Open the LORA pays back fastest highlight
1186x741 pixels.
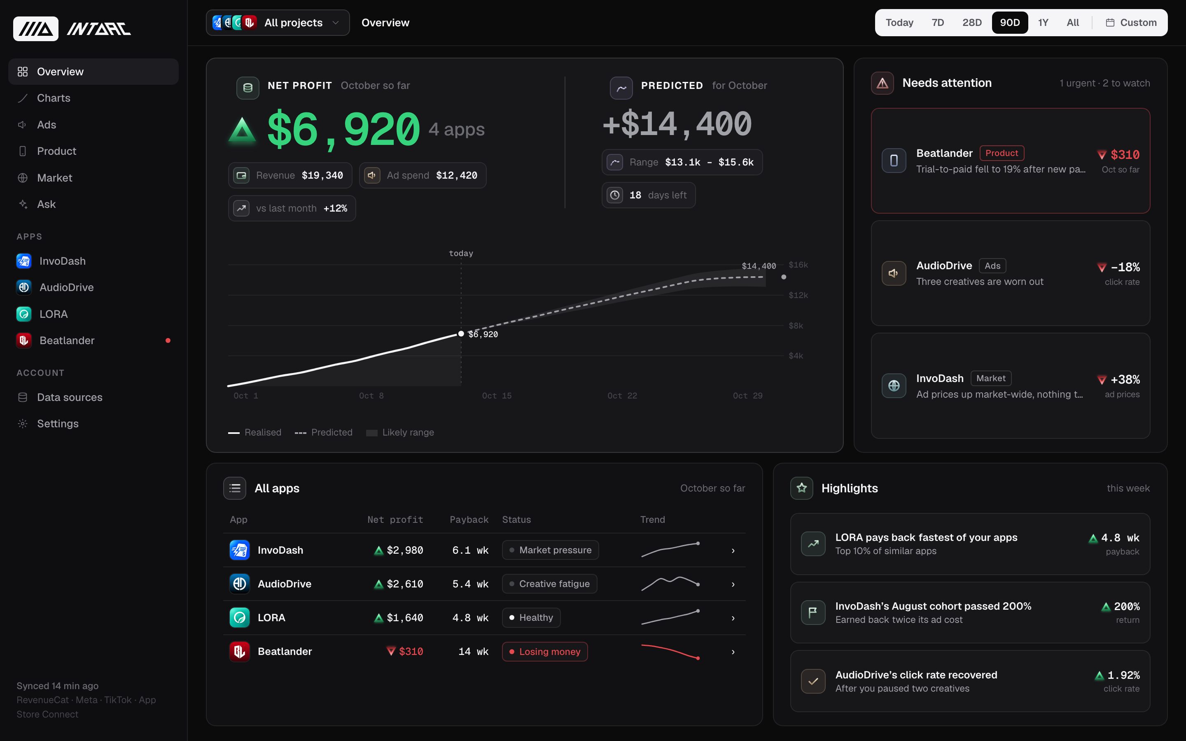(970, 544)
